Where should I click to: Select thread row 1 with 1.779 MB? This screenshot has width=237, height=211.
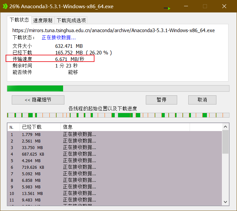tap(114, 135)
